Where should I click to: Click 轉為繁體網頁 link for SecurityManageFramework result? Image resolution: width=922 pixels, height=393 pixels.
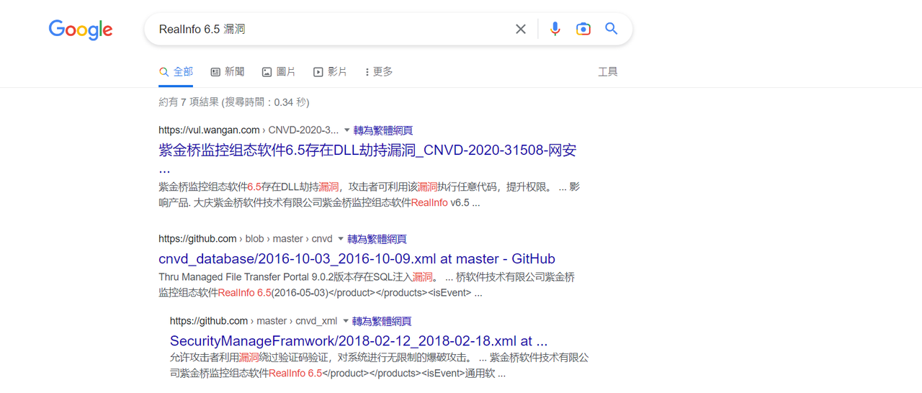click(x=382, y=321)
